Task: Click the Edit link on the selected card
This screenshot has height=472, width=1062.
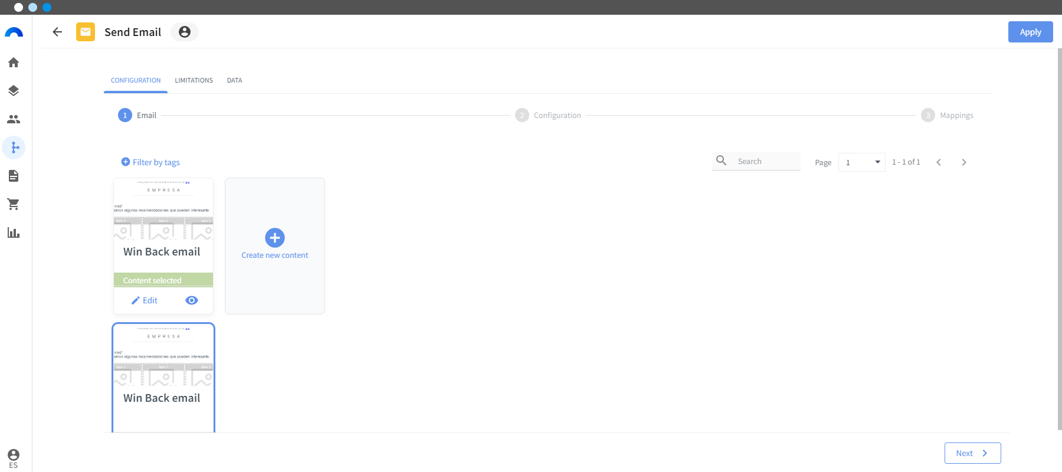Action: click(x=150, y=300)
